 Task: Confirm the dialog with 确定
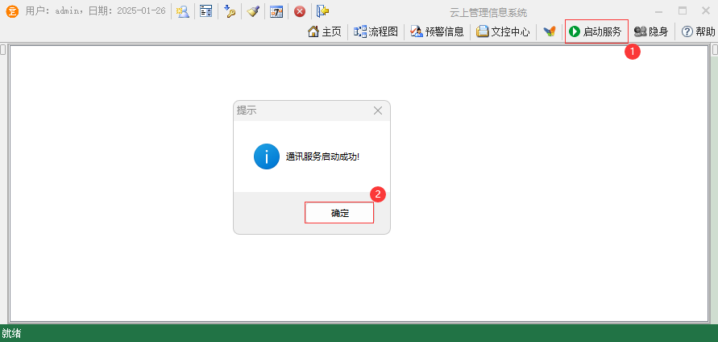(x=339, y=213)
